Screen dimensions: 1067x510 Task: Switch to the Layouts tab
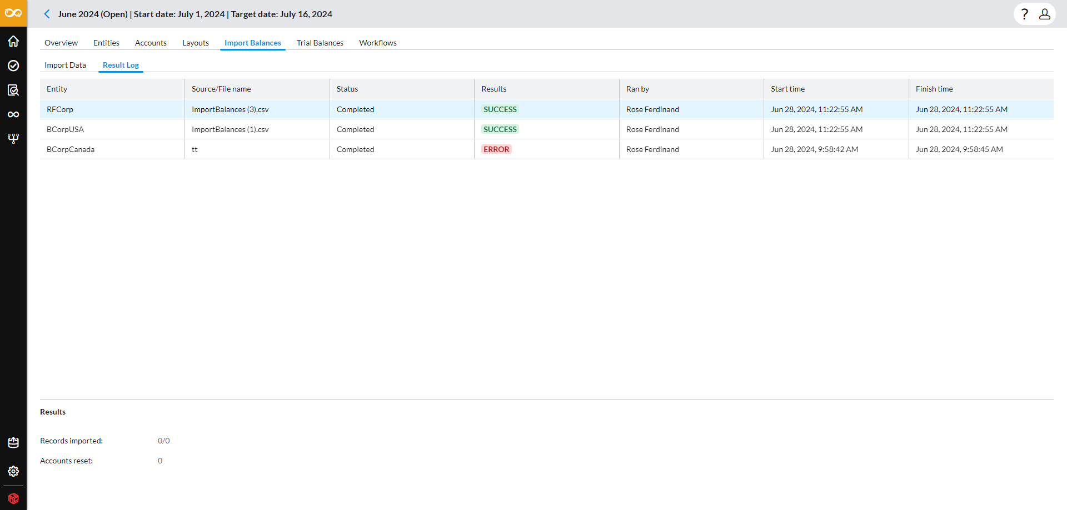point(196,43)
